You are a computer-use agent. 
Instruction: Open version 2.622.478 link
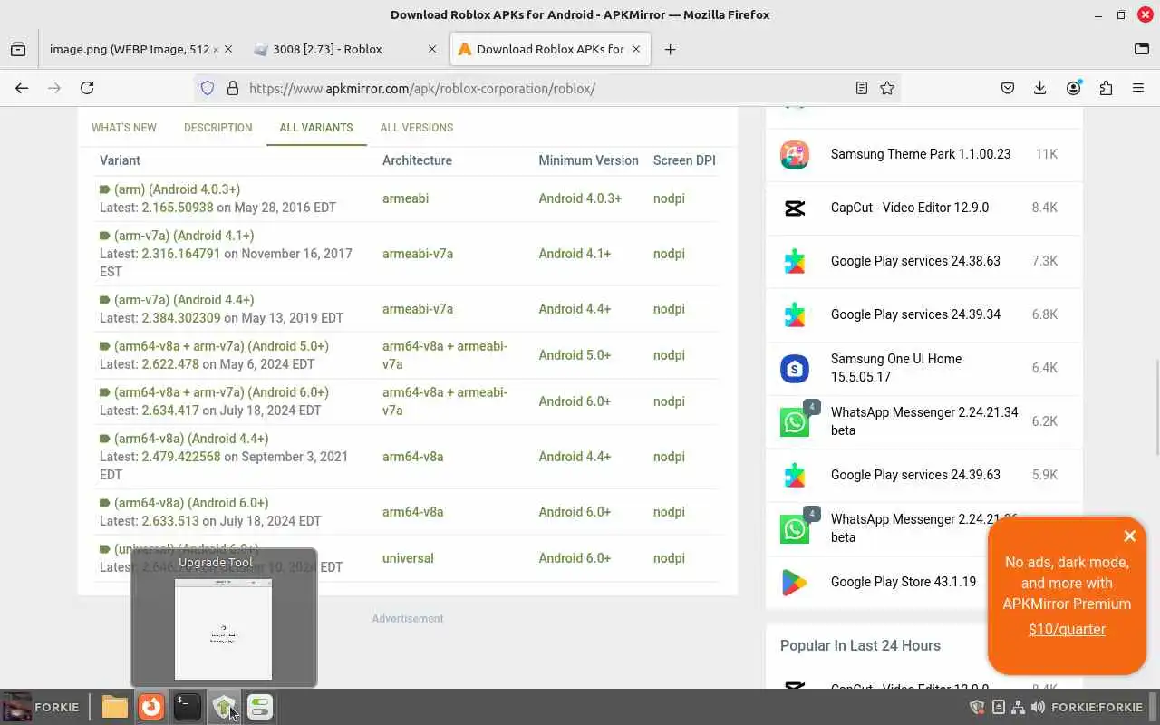click(170, 364)
